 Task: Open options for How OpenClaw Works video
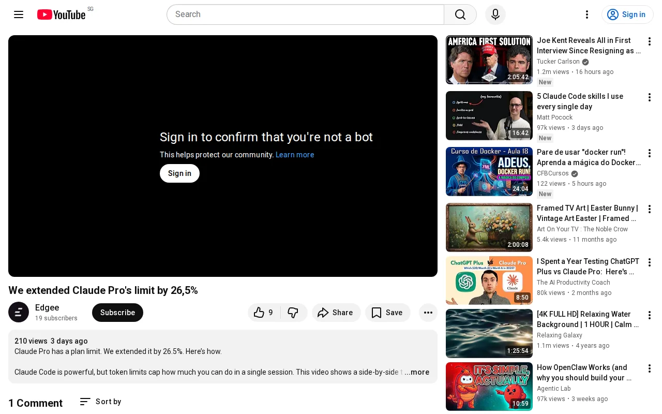tap(650, 368)
